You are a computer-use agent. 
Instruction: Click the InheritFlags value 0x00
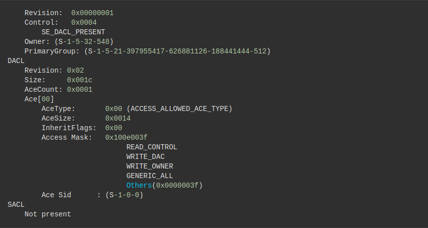pos(114,128)
